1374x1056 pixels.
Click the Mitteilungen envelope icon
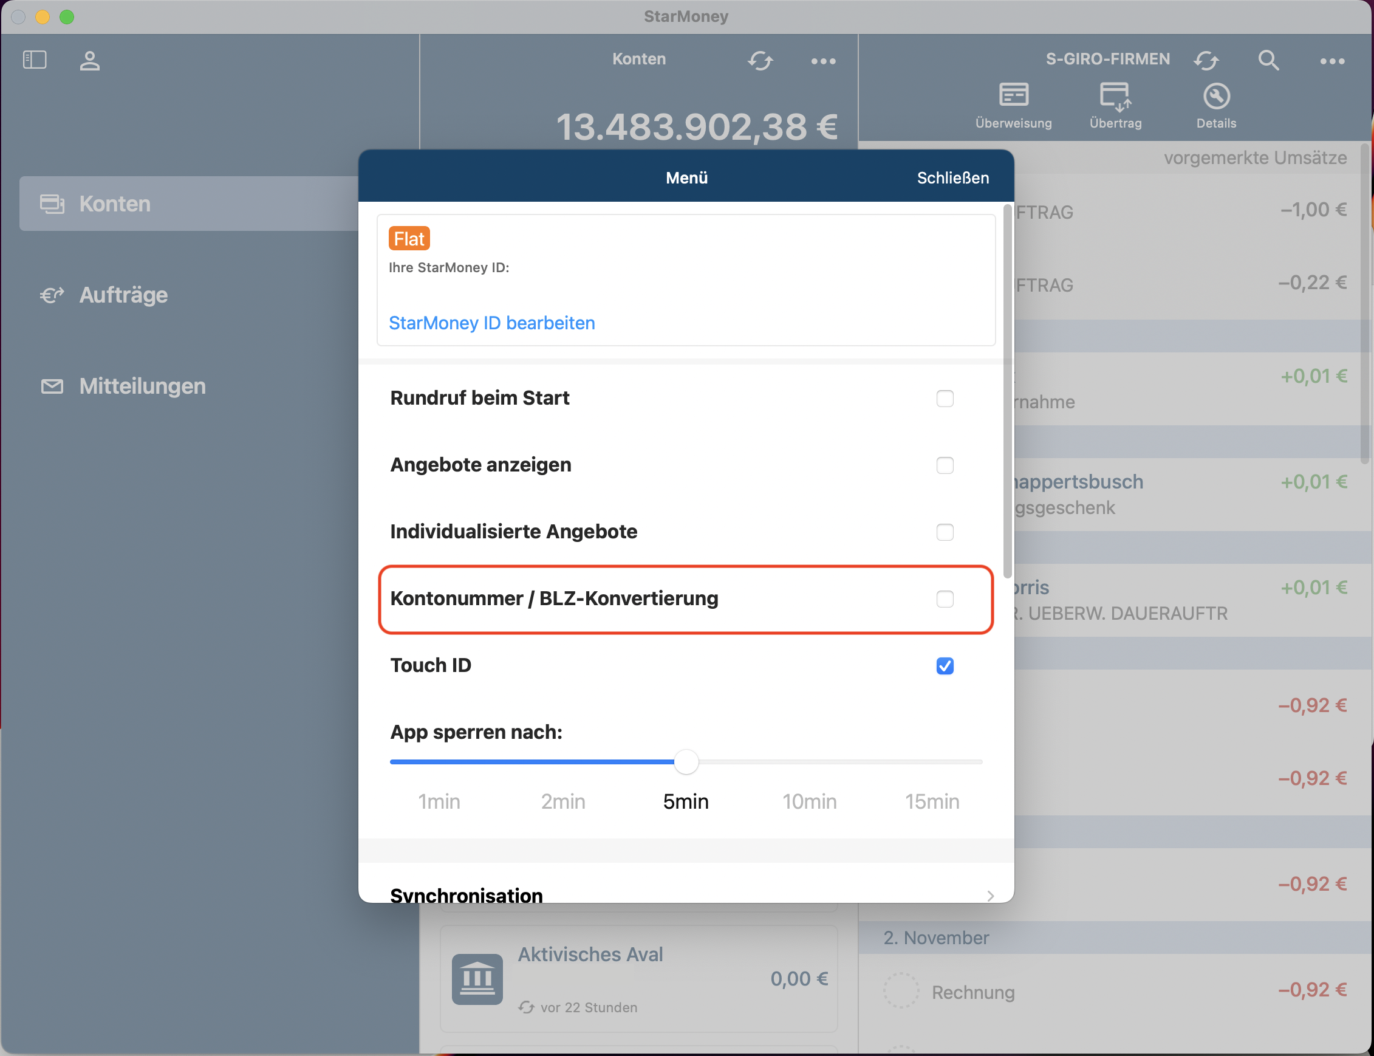click(52, 386)
